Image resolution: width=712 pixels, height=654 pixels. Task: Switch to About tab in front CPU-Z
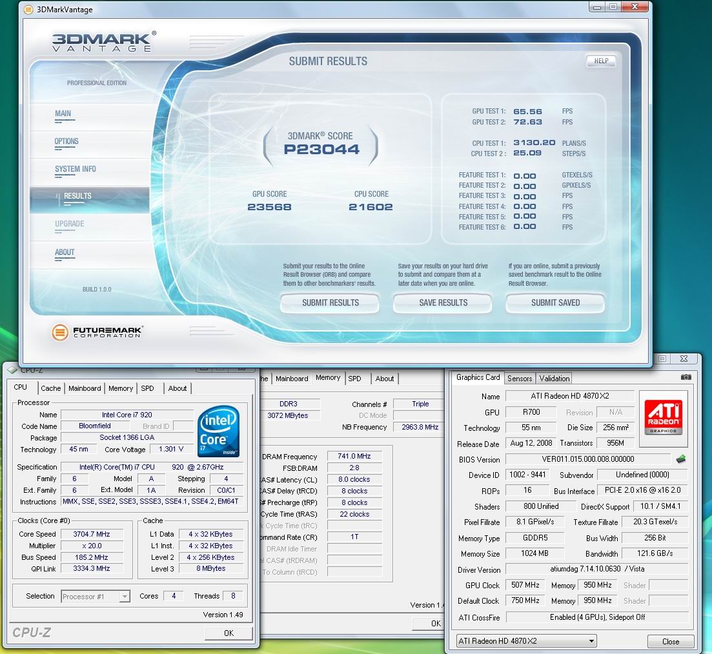click(178, 388)
